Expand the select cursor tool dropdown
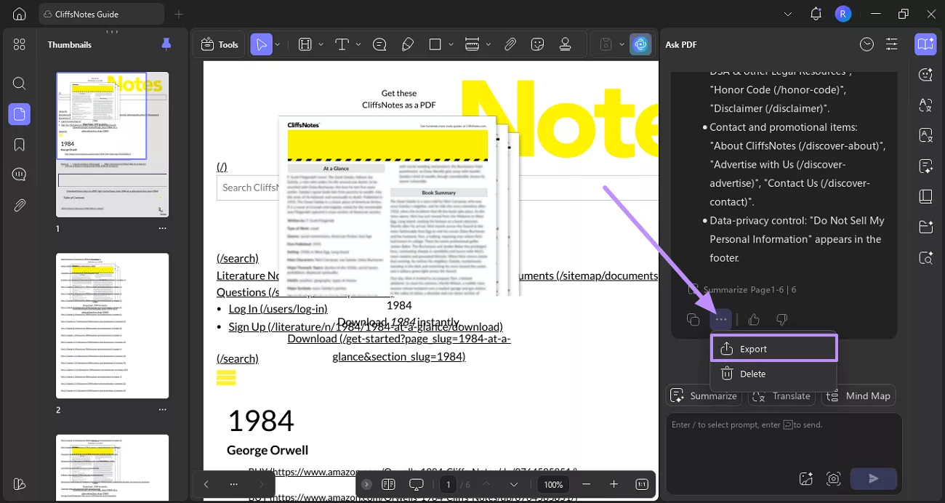Viewport: 945px width, 503px height. [278, 44]
